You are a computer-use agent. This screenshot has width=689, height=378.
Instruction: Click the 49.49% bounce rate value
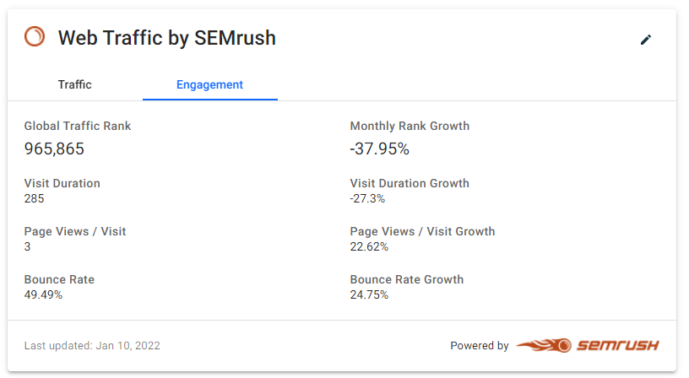(43, 294)
